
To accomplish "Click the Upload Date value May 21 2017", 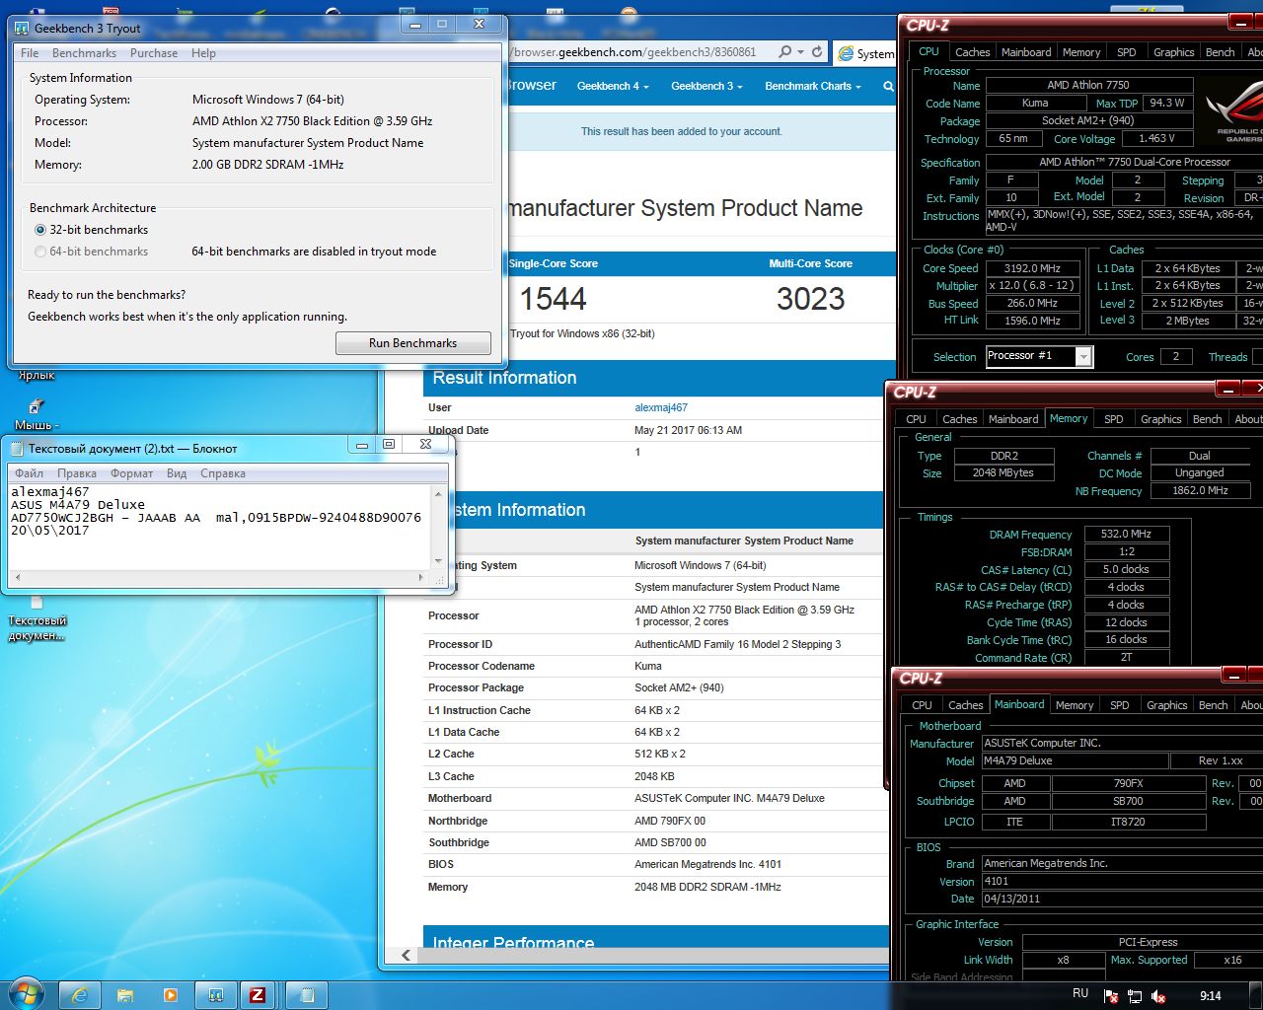I will click(688, 430).
